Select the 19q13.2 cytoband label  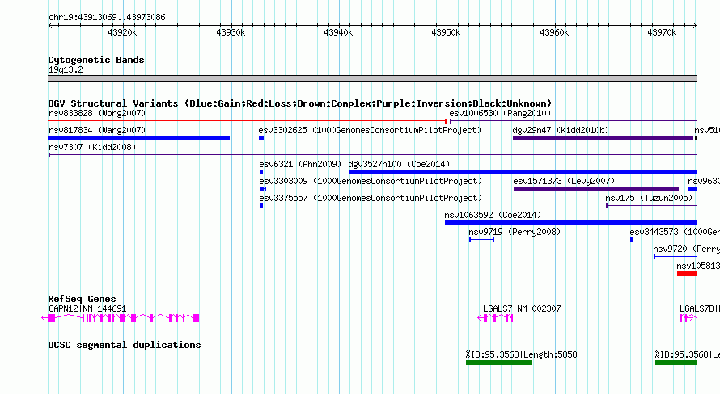click(x=66, y=69)
